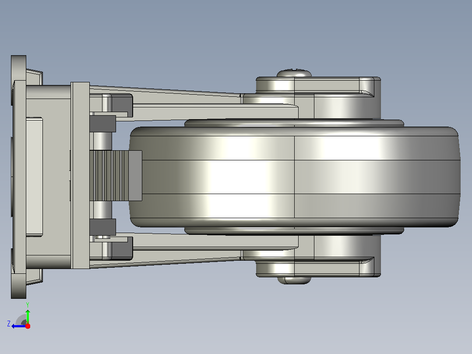472x354 pixels.
Task: Click the "Y" axis label
Action: (x=28, y=305)
